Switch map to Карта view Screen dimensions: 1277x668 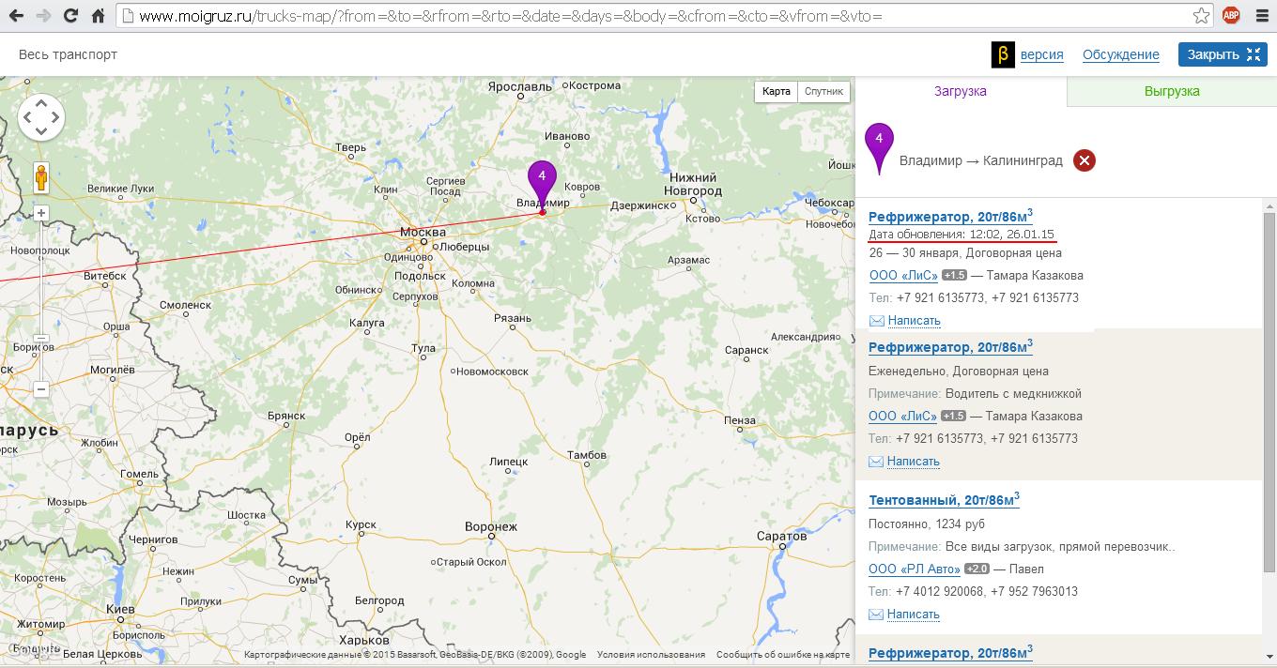777,91
